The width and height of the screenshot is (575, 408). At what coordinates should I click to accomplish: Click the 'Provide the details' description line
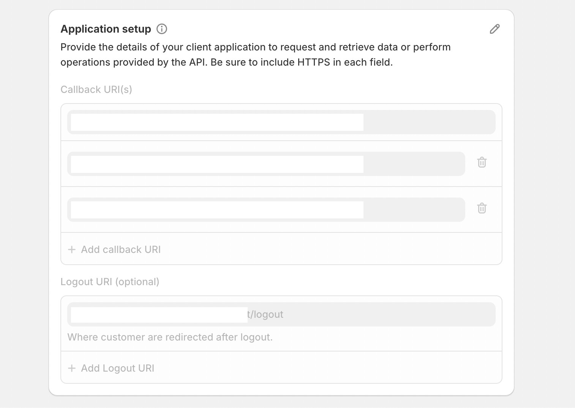pyautogui.click(x=255, y=47)
